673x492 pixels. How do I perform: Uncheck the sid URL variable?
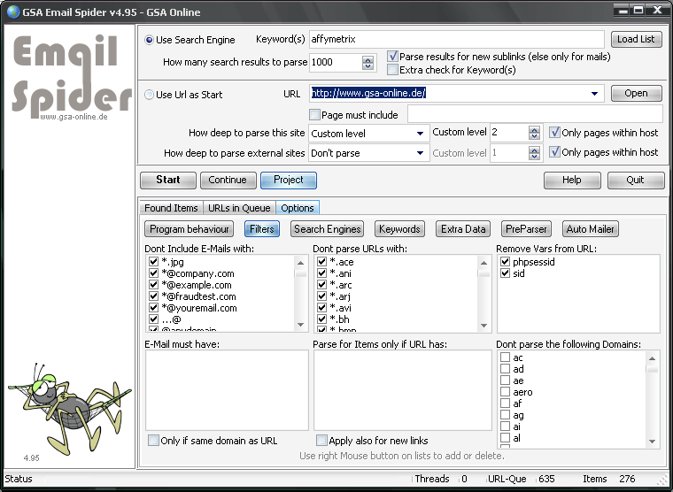pyautogui.click(x=505, y=273)
